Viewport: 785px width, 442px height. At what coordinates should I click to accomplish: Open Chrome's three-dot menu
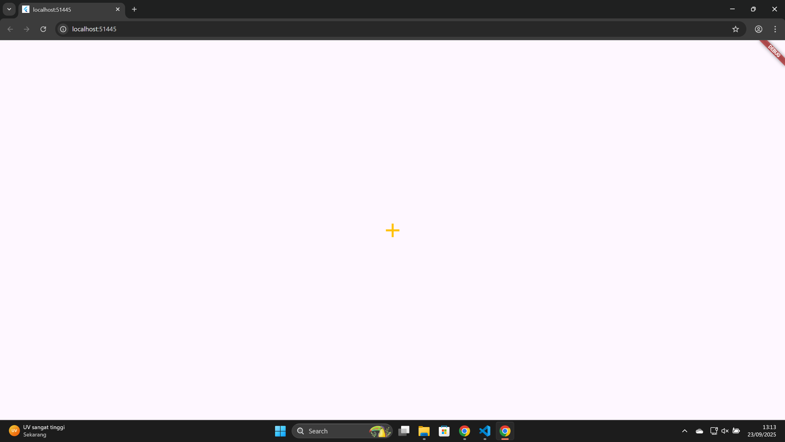pyautogui.click(x=775, y=29)
